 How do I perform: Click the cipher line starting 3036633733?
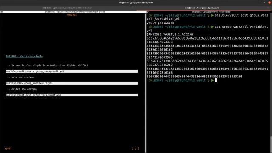click(x=207, y=61)
